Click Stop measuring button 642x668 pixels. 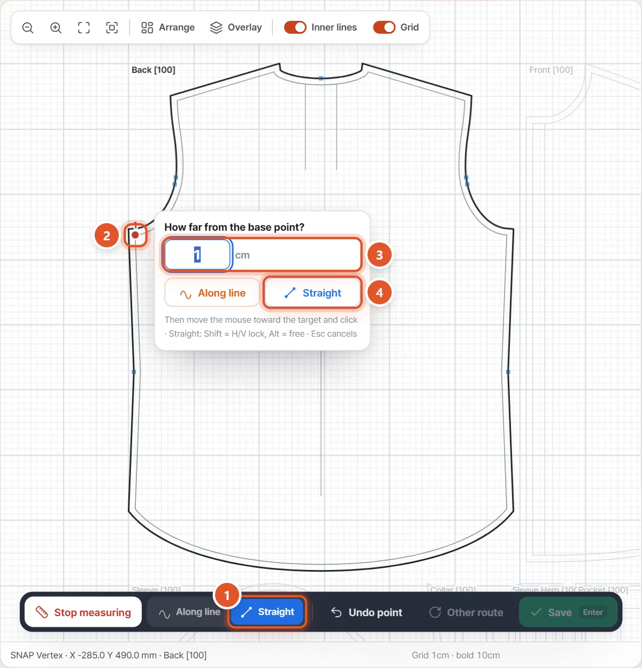[83, 612]
